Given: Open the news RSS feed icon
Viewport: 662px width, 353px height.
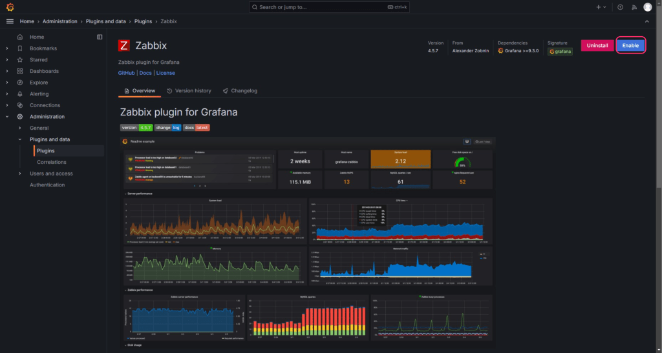Looking at the screenshot, I should 634,7.
